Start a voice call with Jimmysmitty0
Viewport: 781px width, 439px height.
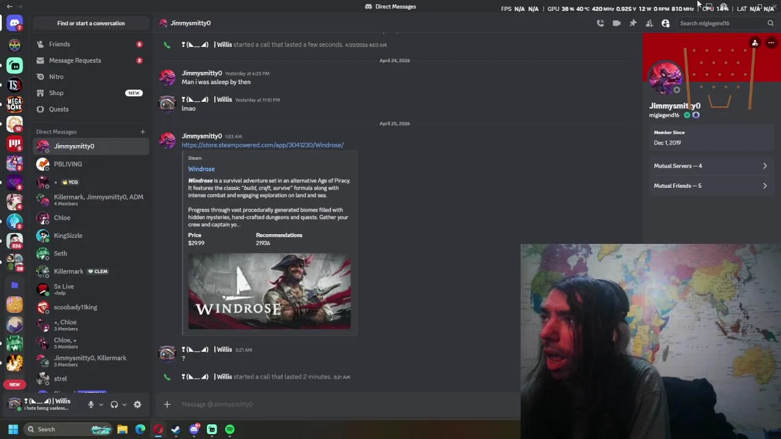(600, 23)
